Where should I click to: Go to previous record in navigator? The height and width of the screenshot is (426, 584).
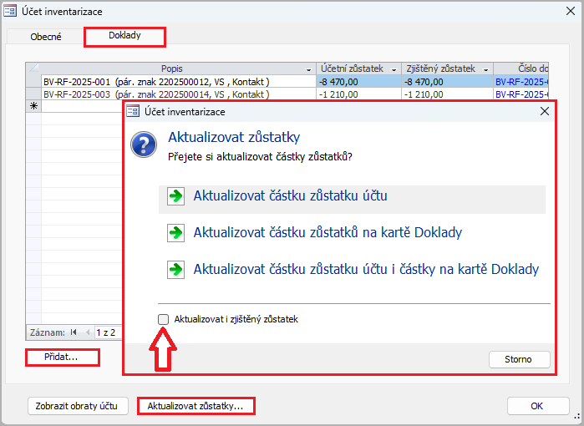(x=86, y=332)
